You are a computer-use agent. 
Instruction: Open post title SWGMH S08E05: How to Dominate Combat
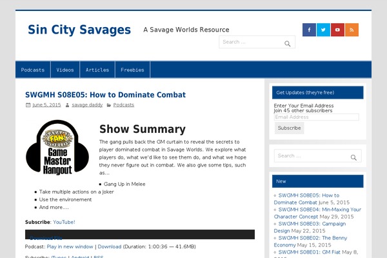[105, 95]
